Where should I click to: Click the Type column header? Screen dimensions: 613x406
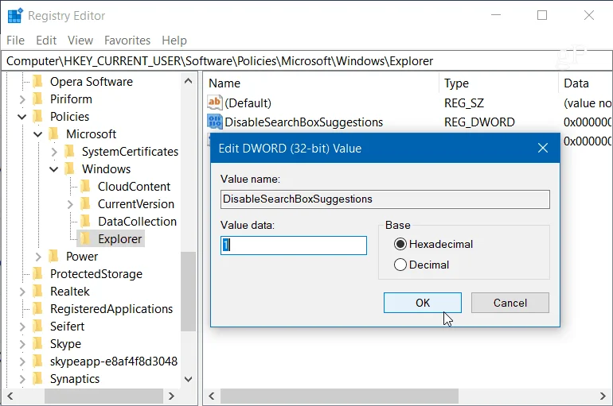click(499, 83)
